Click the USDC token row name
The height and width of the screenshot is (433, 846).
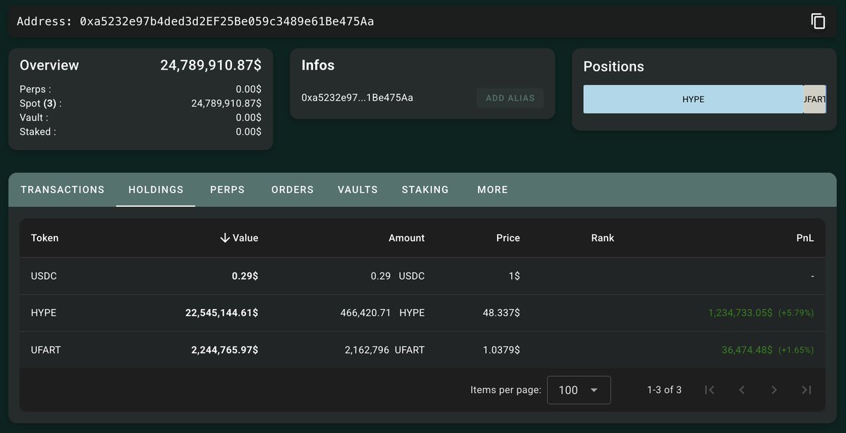point(44,276)
